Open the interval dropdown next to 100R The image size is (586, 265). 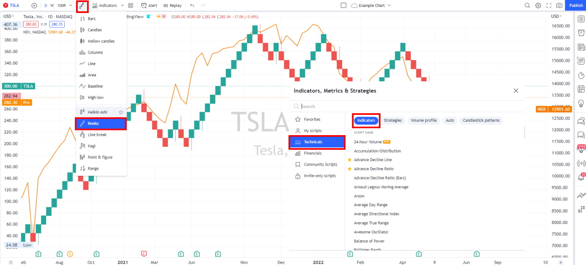click(70, 5)
